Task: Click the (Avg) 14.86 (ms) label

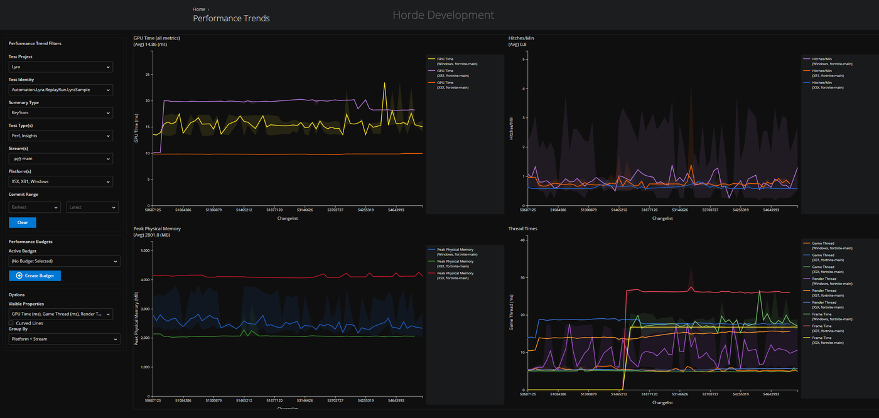Action: (x=150, y=45)
